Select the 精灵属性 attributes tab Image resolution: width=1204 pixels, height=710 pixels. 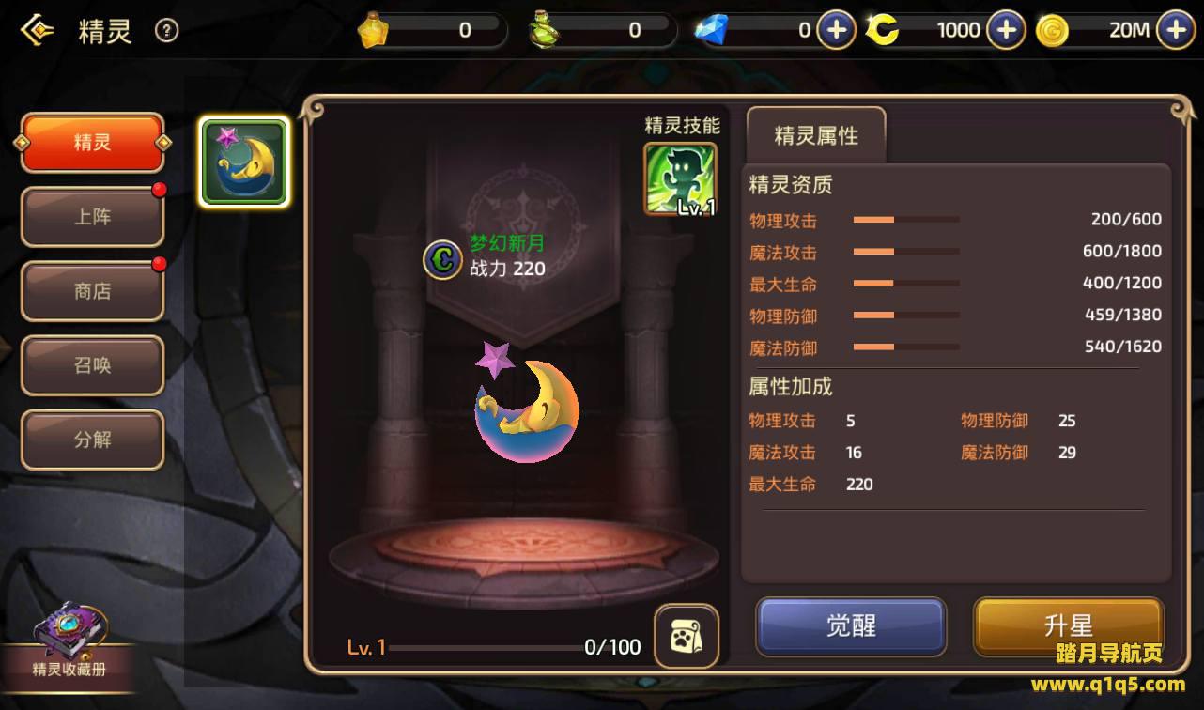(x=816, y=136)
